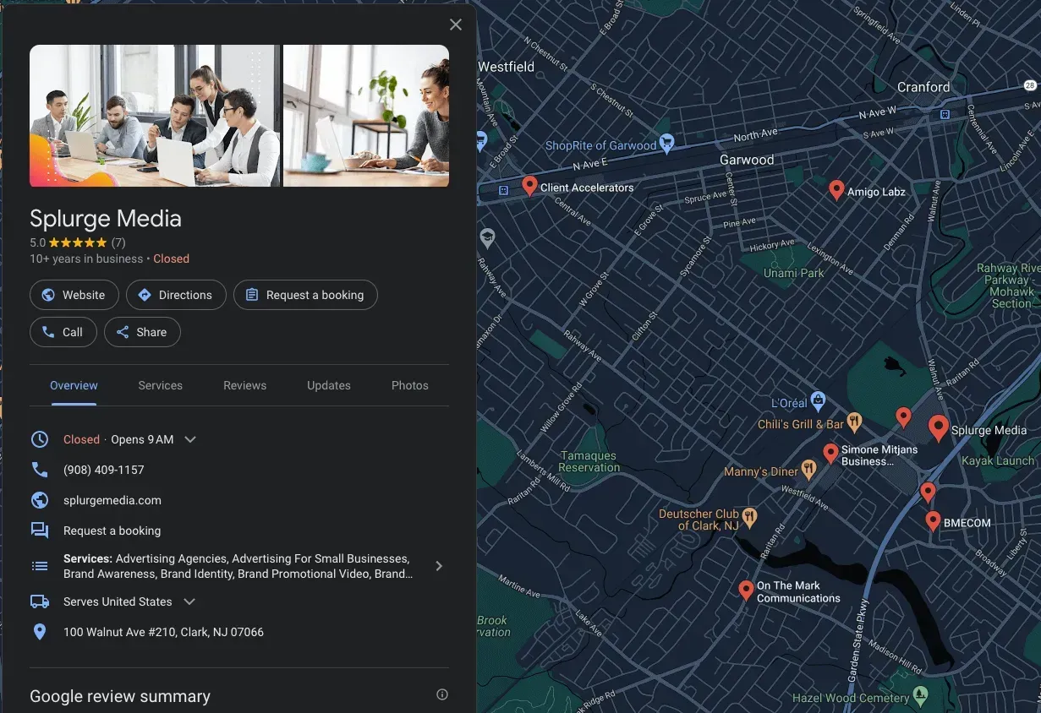The image size is (1041, 713).
Task: Expand the Serves United States dropdown
Action: [x=189, y=601]
